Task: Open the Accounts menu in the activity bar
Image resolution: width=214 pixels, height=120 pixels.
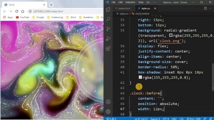Action: point(108,102)
